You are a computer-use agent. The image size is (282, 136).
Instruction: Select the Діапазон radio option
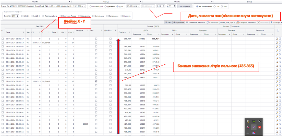click(x=105, y=6)
